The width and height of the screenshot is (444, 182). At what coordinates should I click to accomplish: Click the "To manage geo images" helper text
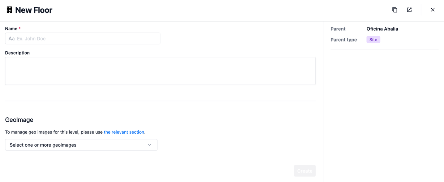pyautogui.click(x=54, y=132)
